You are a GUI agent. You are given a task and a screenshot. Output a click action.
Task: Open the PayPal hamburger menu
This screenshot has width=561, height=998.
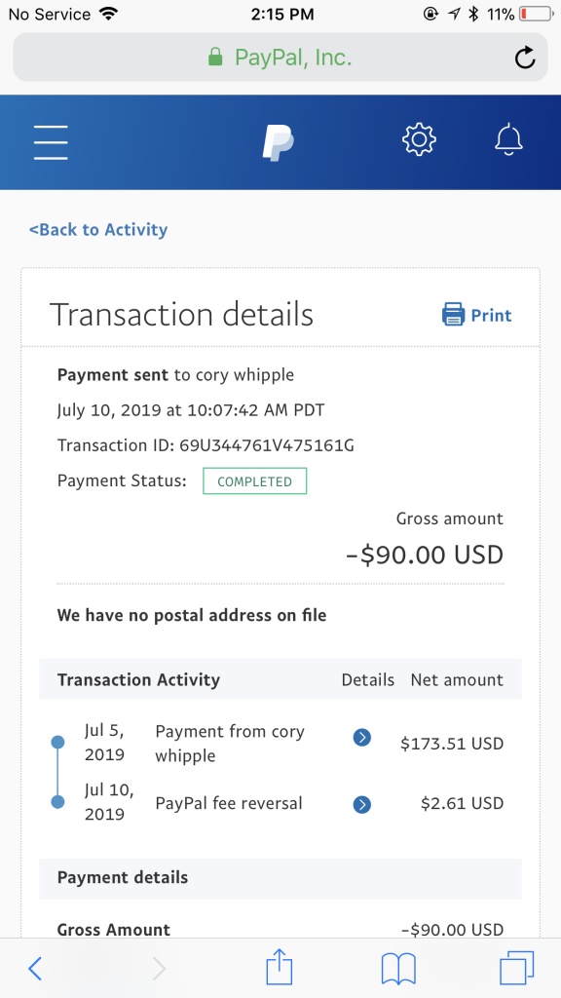(x=51, y=142)
